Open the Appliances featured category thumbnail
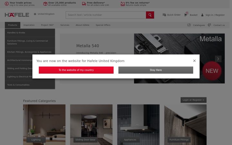 [138, 125]
